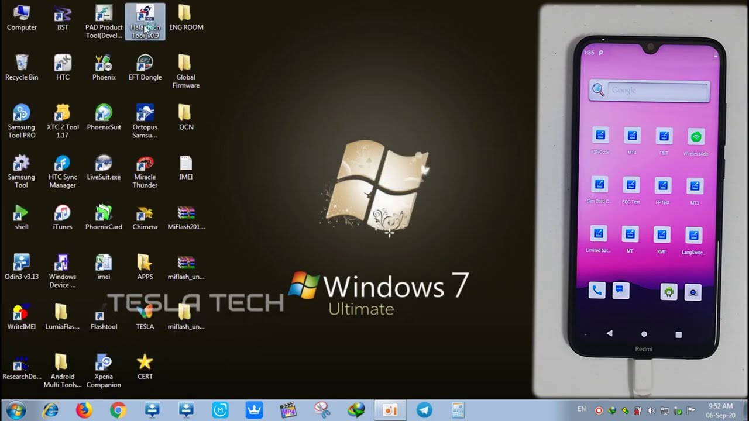Switch to the active orange recorder taskbar app
Viewport: 749px width, 421px height.
390,410
